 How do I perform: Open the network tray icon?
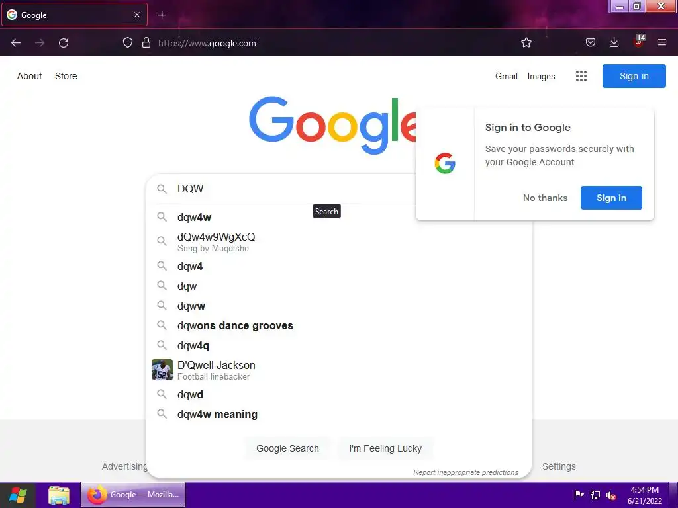click(595, 495)
